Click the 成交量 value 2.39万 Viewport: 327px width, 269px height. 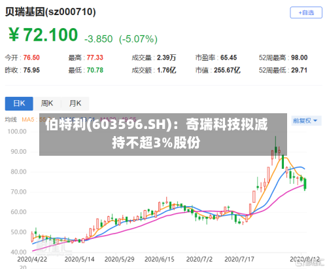point(166,58)
